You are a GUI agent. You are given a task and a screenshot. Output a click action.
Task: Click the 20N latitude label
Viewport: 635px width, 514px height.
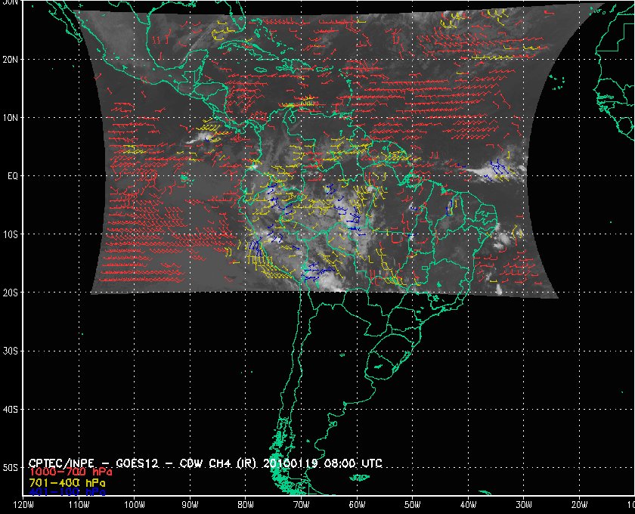pyautogui.click(x=11, y=59)
